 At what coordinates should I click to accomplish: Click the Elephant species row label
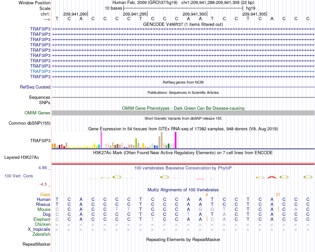(x=42, y=219)
